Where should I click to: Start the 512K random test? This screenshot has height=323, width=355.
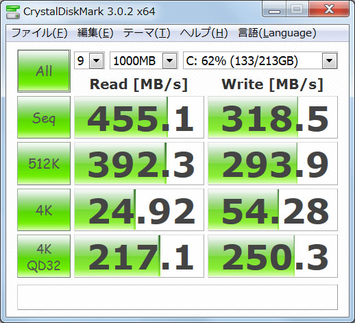click(44, 163)
